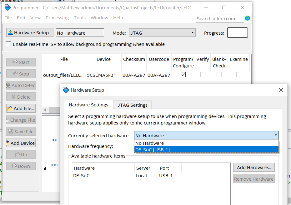Click the Search altera.com field
Viewport: 291px width, 205px height.
(x=220, y=18)
